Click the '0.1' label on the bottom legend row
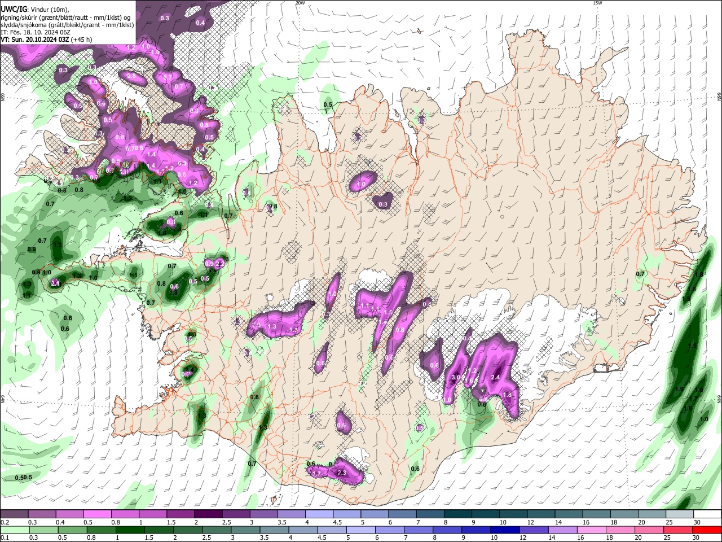The width and height of the screenshot is (722, 542). coord(5,538)
